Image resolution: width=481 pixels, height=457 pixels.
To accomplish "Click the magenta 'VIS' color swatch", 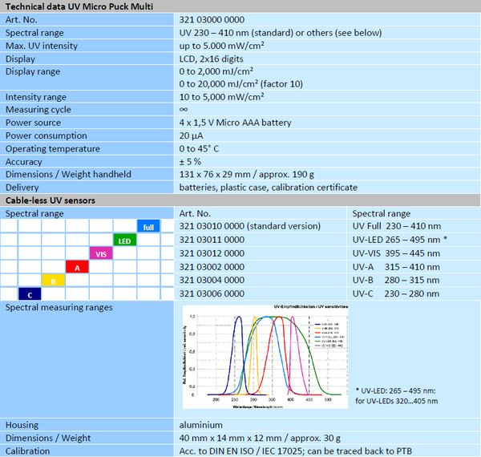I will pos(101,253).
